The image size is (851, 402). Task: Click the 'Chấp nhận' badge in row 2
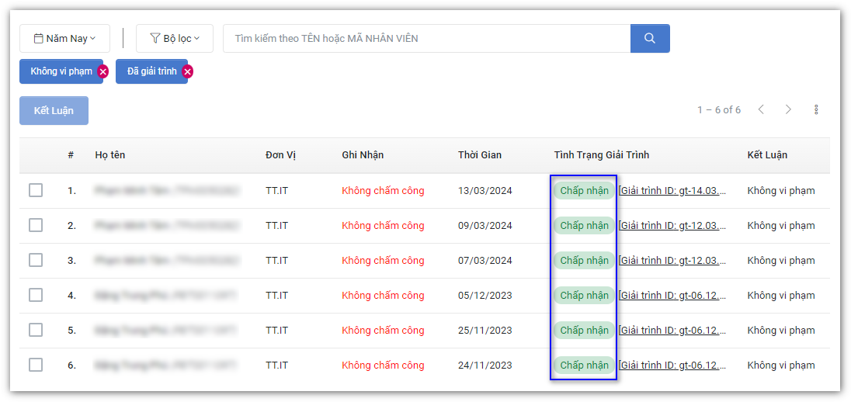(584, 225)
